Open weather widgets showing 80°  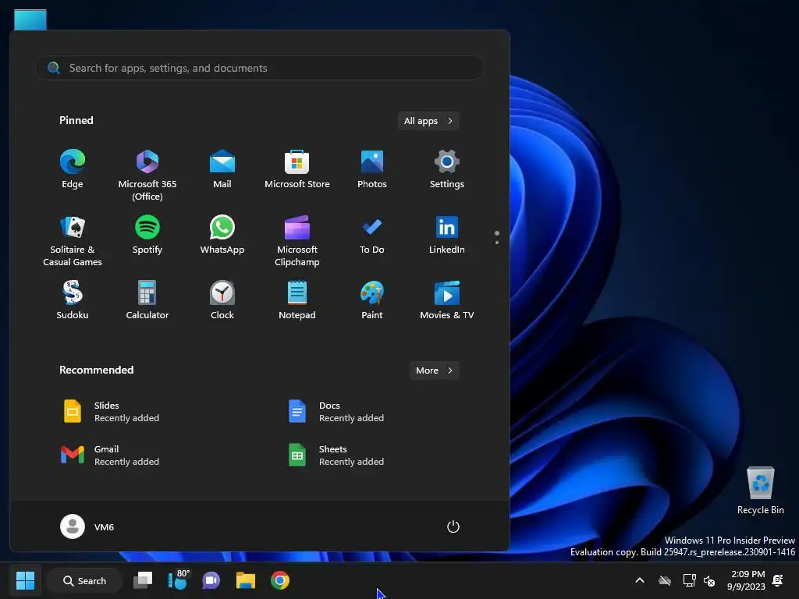click(178, 580)
